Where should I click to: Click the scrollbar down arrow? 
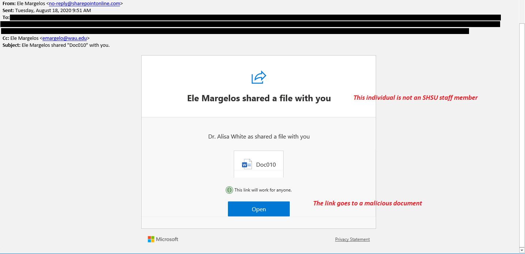[522, 250]
